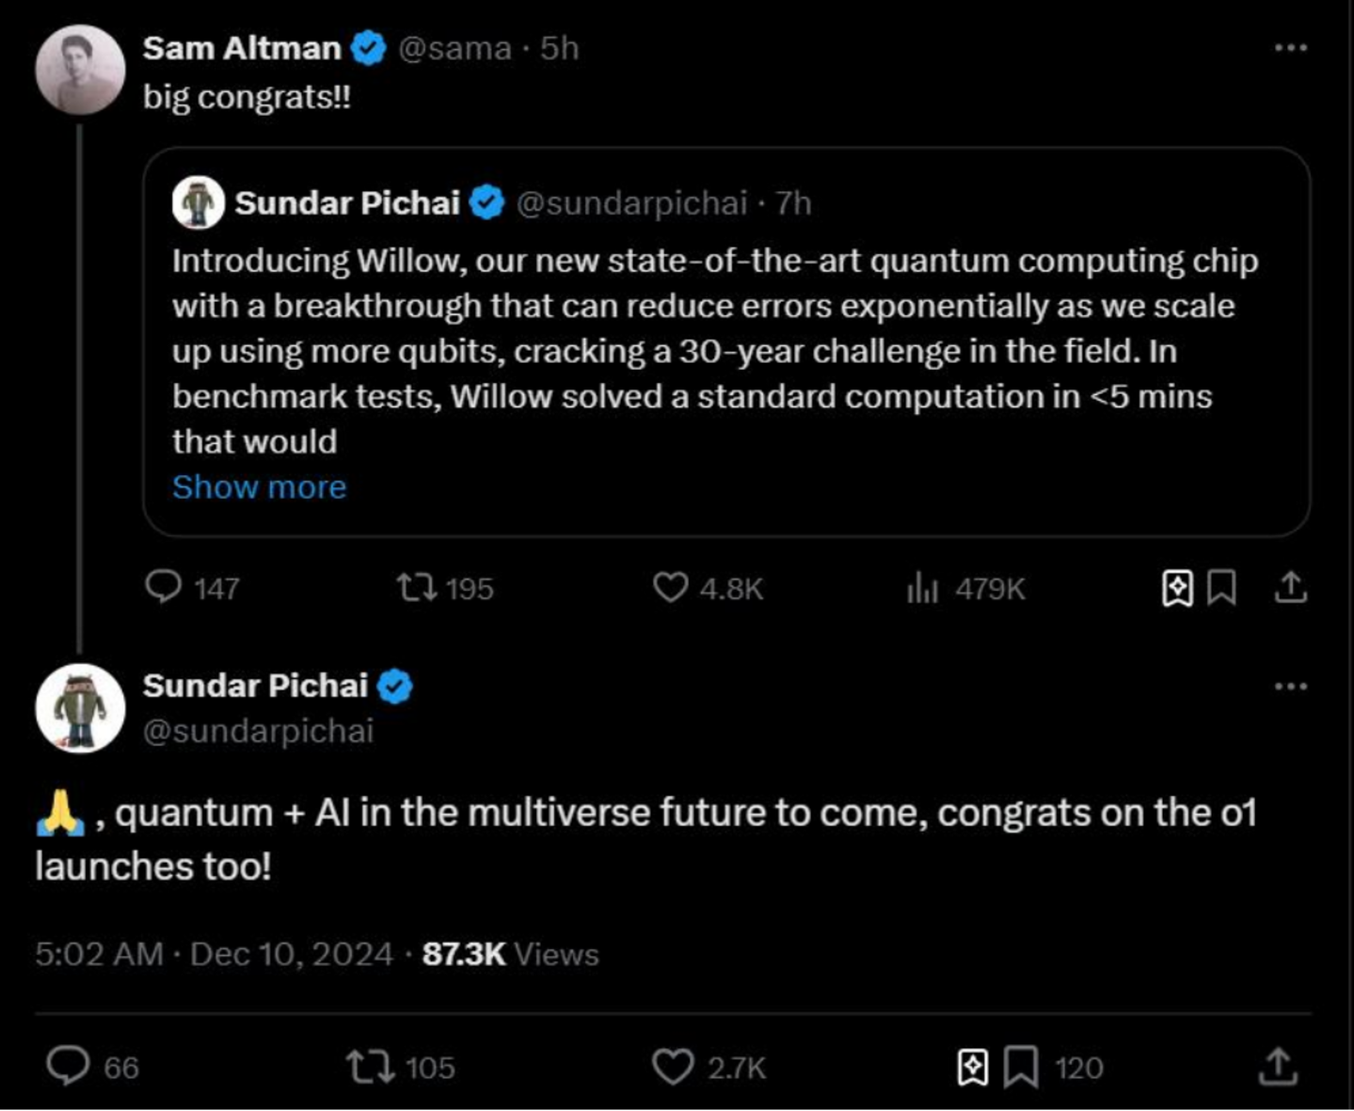The image size is (1354, 1111).
Task: Open Sundar Pichai's avatar in main reply
Action: click(x=80, y=708)
